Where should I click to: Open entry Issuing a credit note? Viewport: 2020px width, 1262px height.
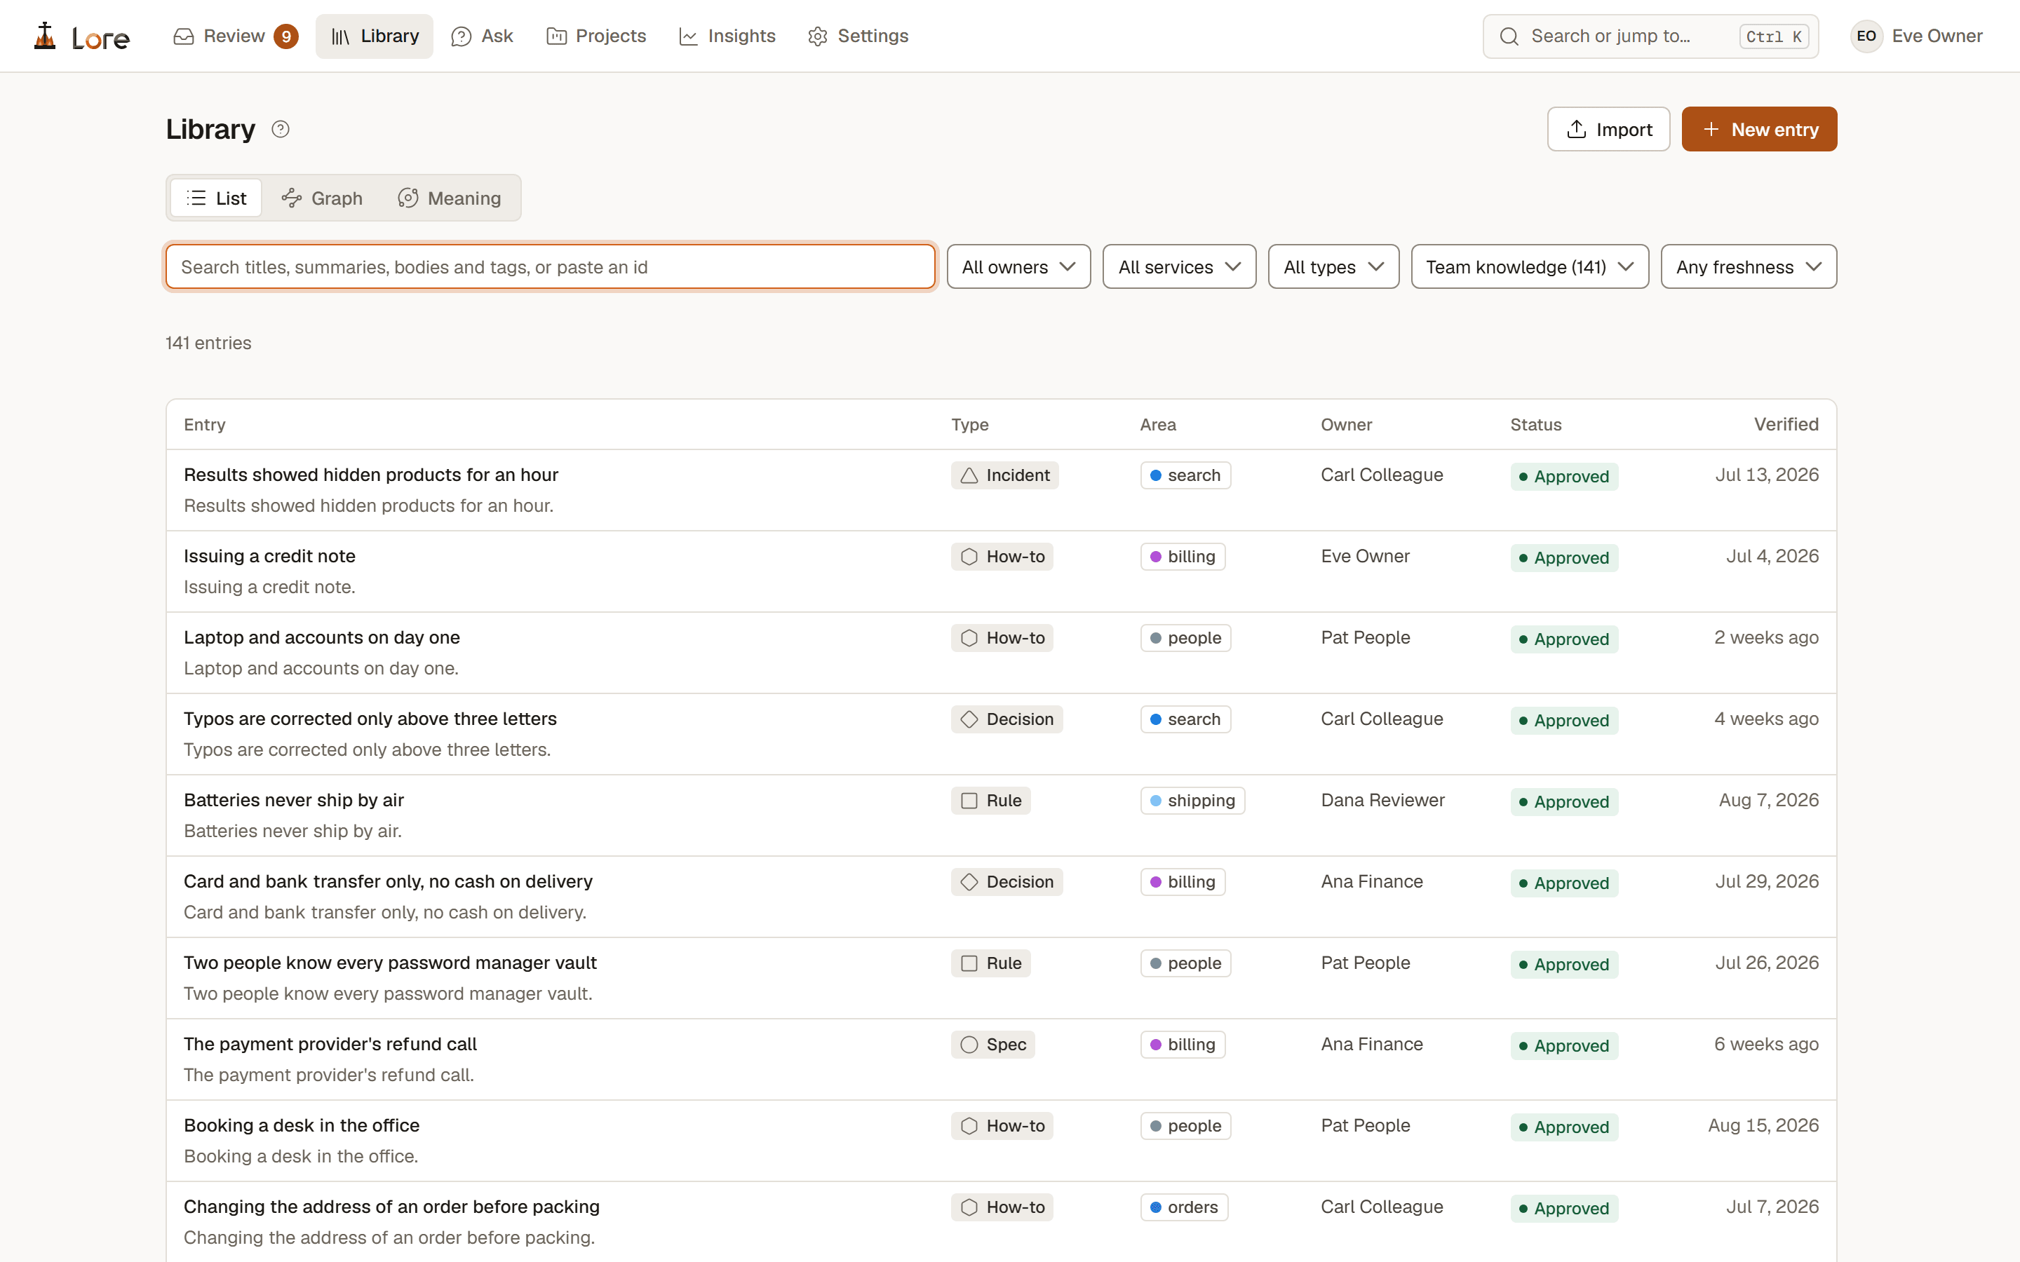269,556
